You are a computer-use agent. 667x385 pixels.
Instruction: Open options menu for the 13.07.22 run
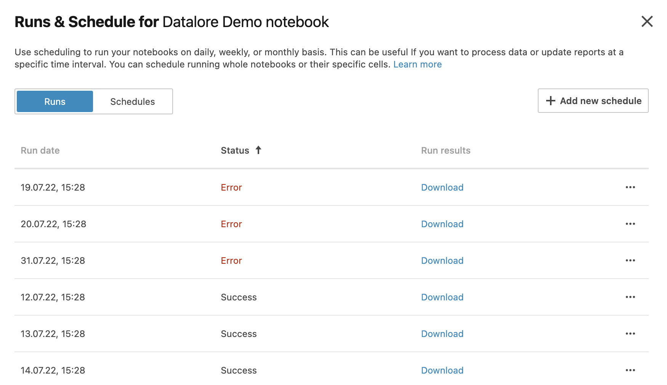[630, 334]
